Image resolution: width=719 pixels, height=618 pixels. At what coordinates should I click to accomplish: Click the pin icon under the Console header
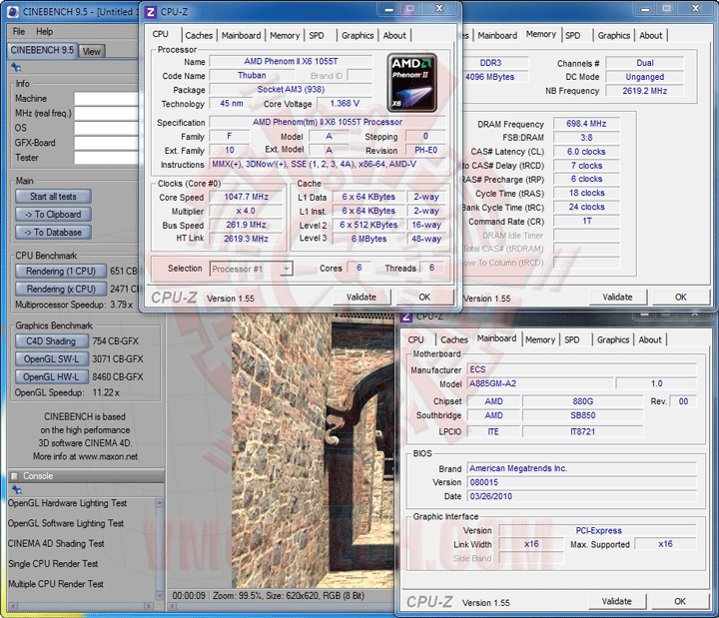pos(16,490)
